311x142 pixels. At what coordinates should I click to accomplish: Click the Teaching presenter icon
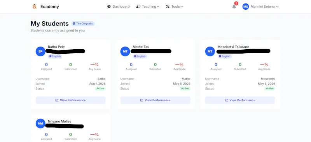pos(138,7)
